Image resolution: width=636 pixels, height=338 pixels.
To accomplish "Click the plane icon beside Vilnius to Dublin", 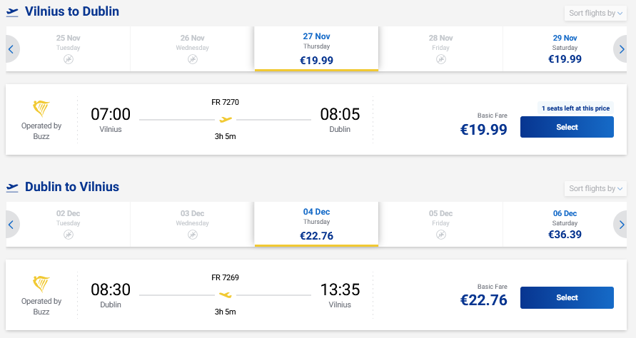I will coord(12,12).
